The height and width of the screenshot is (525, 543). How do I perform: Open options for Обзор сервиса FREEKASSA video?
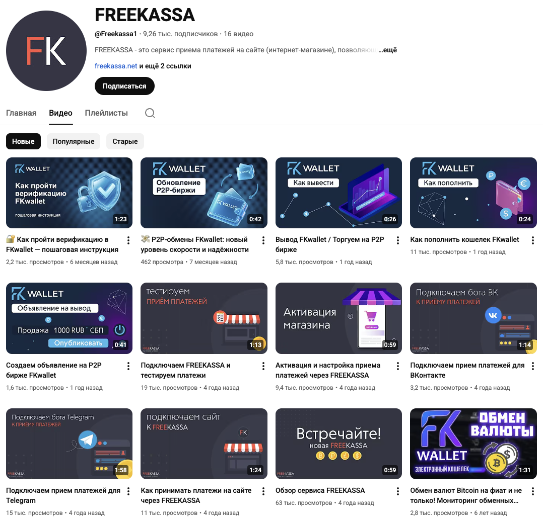(397, 491)
